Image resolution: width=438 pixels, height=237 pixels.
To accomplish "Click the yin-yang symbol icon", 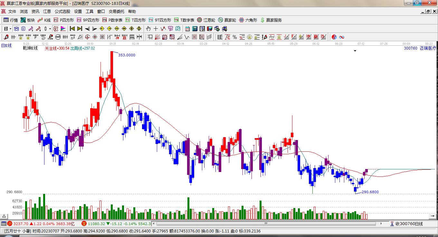I will pos(334,37).
